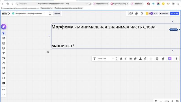Start a video call
Viewport: 181px width, 102px height.
click(x=142, y=14)
